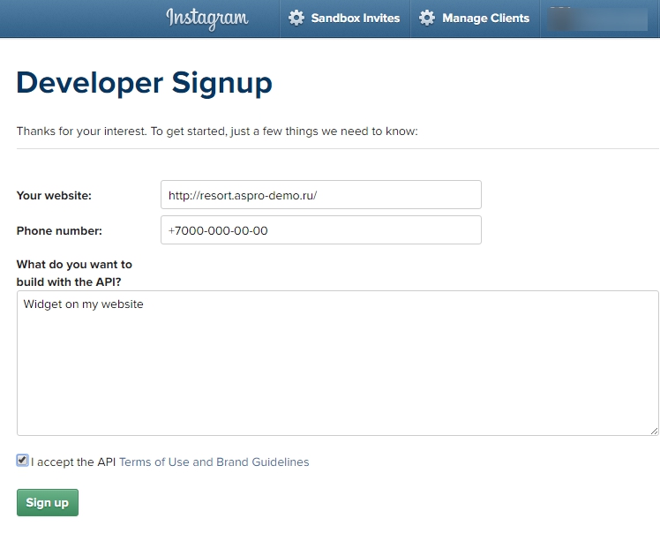Click the "What do you want to build" label
Screen dimensions: 660x533
point(74,273)
